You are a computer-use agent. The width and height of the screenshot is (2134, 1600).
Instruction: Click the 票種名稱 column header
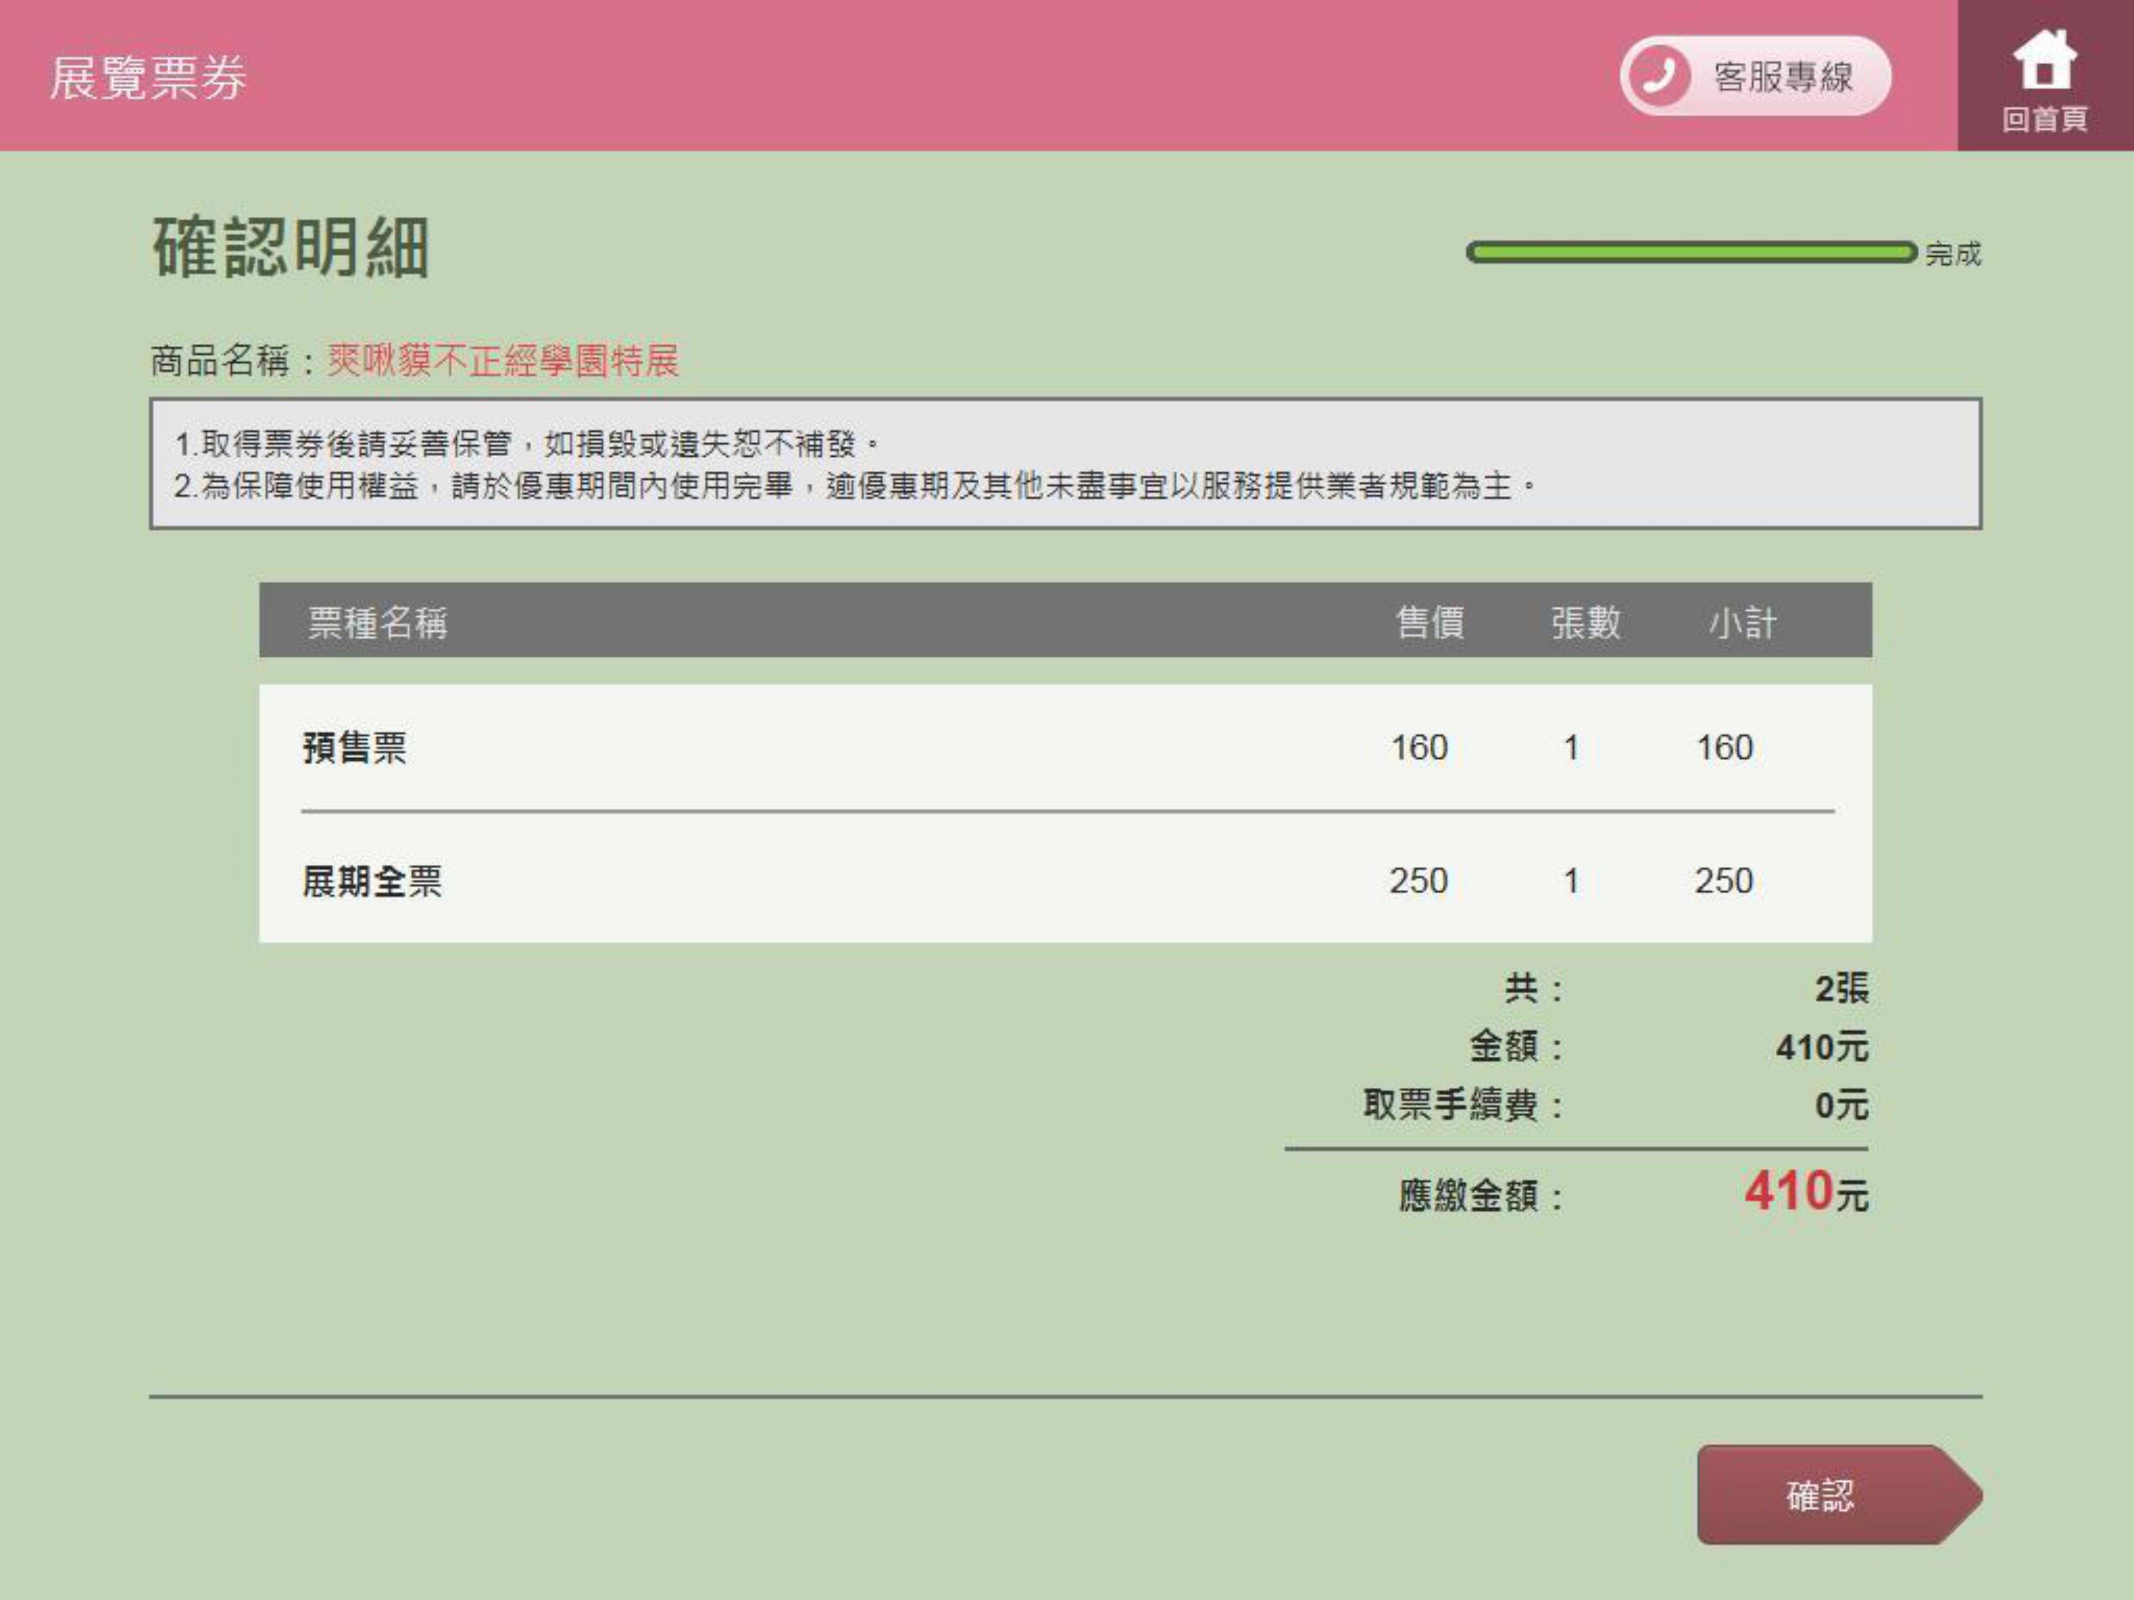(377, 622)
